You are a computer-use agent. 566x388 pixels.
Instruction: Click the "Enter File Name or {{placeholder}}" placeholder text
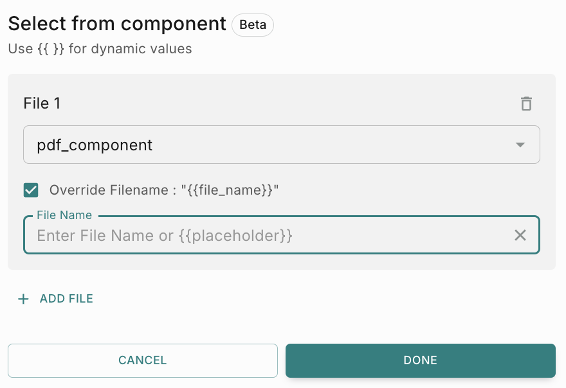[165, 236]
